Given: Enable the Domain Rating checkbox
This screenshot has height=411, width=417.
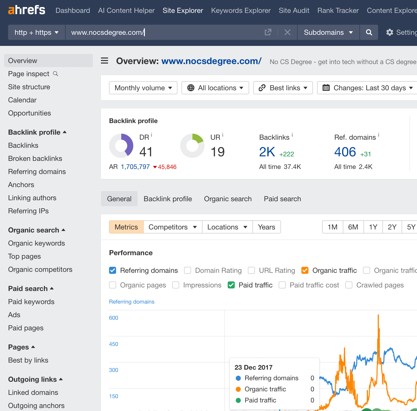Looking at the screenshot, I should point(188,270).
